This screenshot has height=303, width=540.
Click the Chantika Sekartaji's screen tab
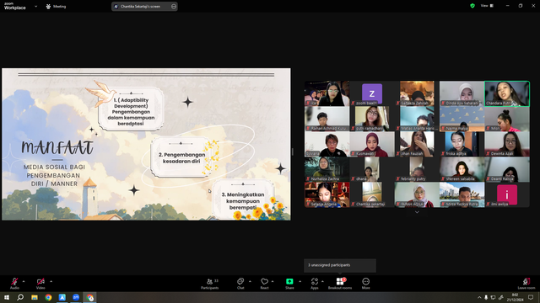(x=144, y=6)
